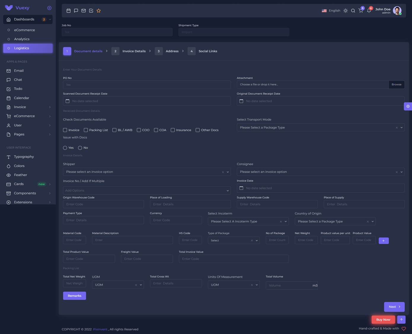The width and height of the screenshot is (412, 334).
Task: Go to Invoice Details step
Action: 134,51
